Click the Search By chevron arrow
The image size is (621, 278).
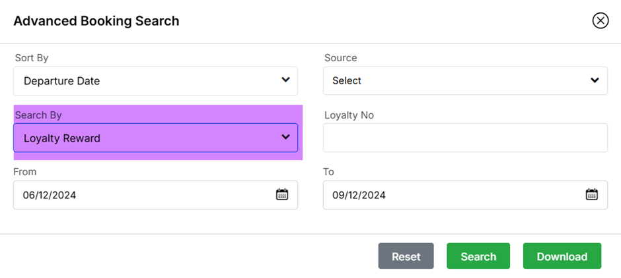pyautogui.click(x=285, y=137)
